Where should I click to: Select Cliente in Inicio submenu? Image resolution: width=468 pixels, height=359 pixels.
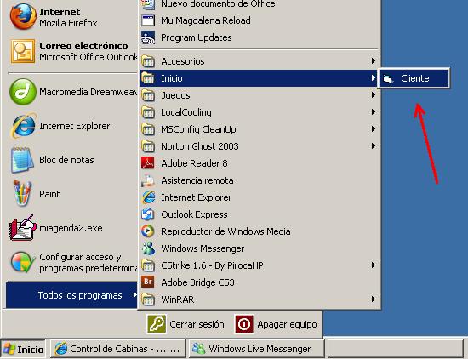click(x=414, y=78)
